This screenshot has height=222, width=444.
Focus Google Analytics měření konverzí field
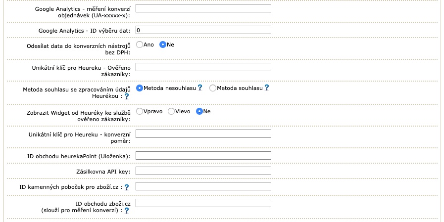(203, 8)
